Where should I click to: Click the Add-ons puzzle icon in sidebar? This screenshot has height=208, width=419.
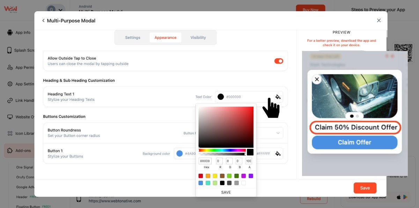(10, 151)
